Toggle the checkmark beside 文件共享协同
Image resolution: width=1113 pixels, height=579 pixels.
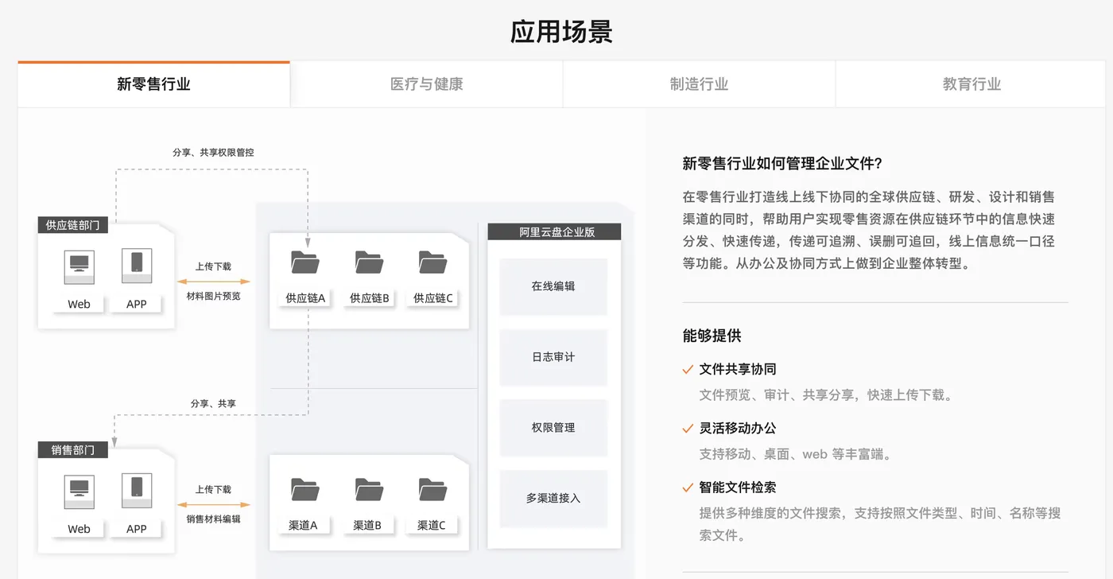686,369
